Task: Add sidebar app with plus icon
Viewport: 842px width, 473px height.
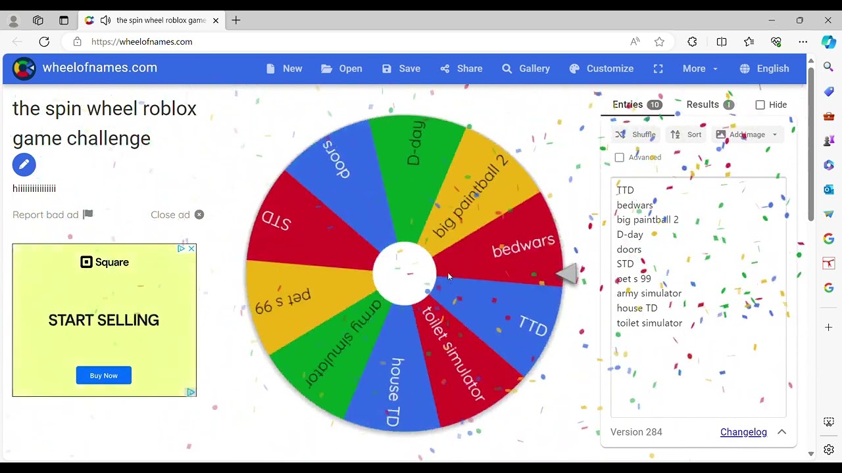Action: tap(829, 327)
